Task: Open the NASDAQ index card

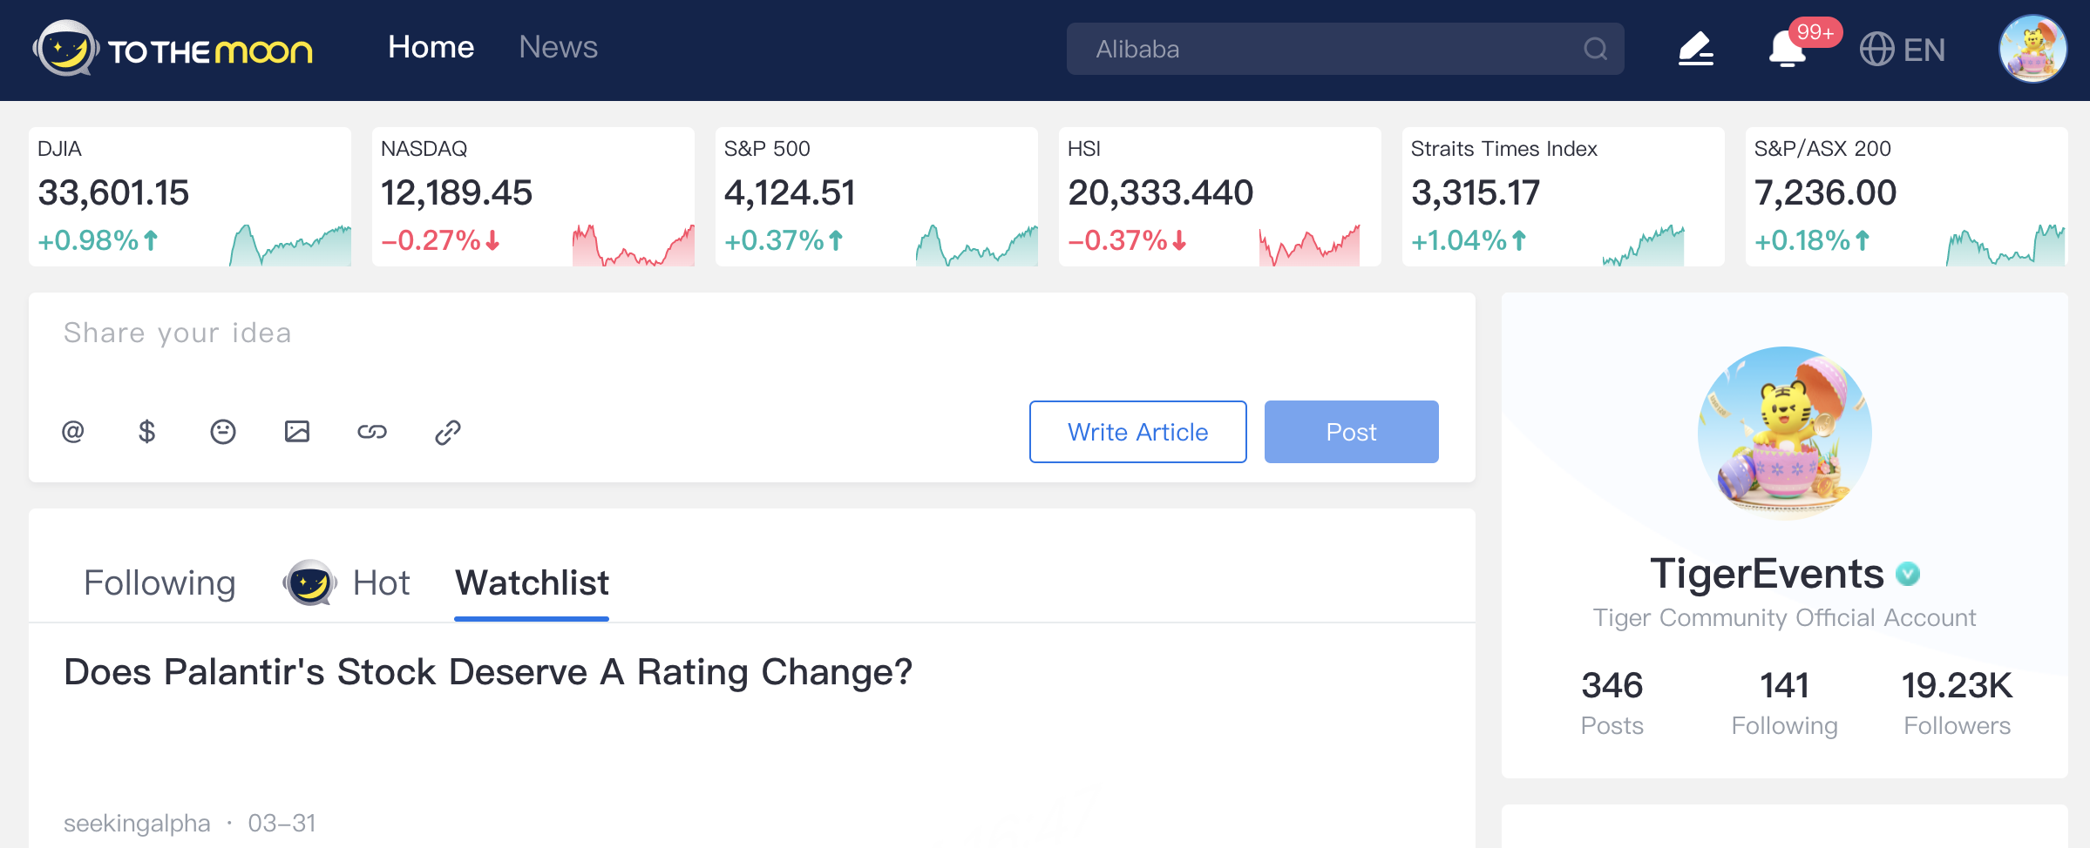Action: pyautogui.click(x=533, y=197)
